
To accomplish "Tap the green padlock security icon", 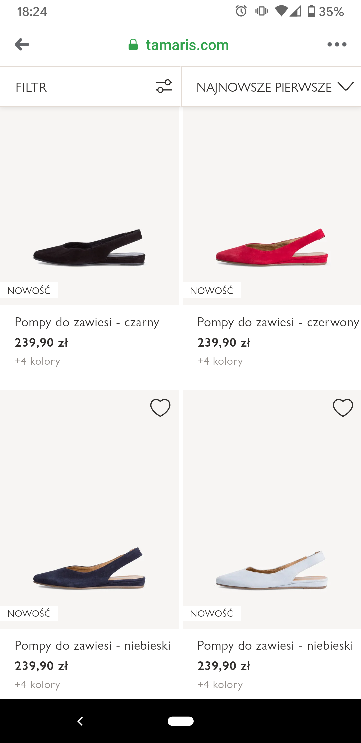I will point(133,45).
